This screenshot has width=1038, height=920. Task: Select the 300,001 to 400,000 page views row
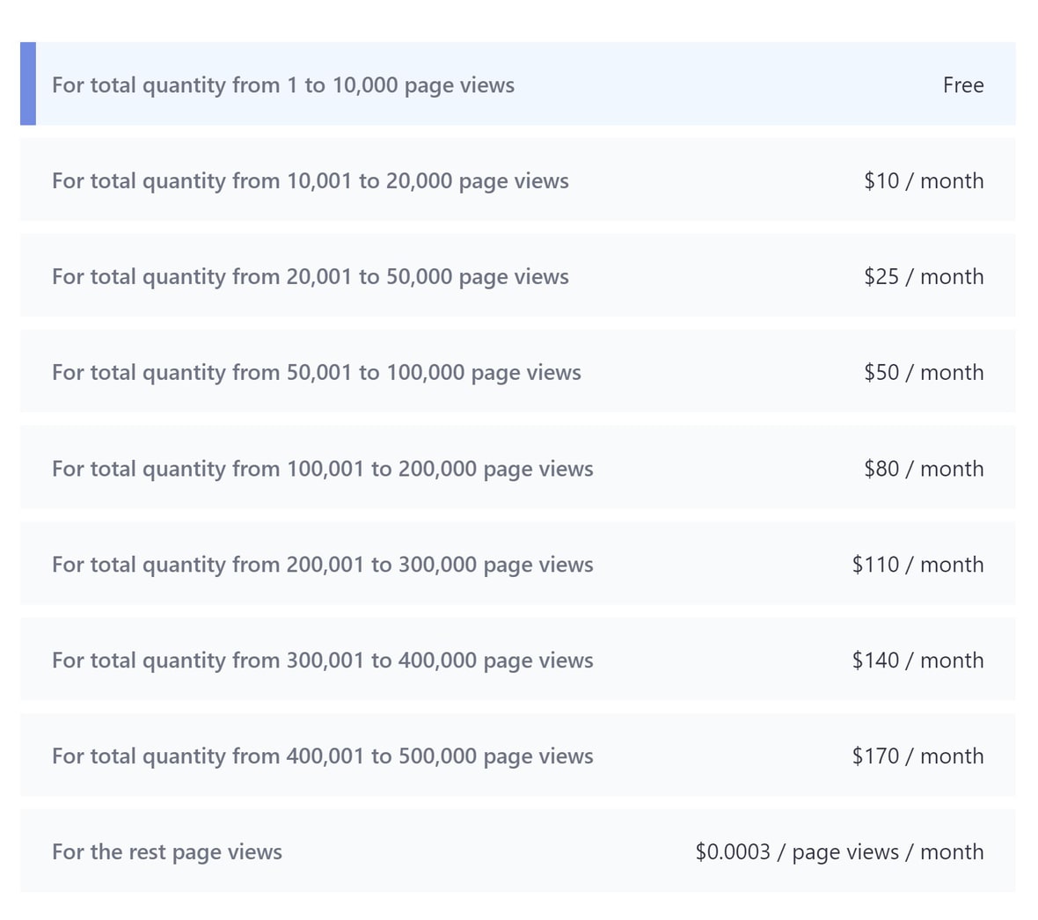(519, 660)
